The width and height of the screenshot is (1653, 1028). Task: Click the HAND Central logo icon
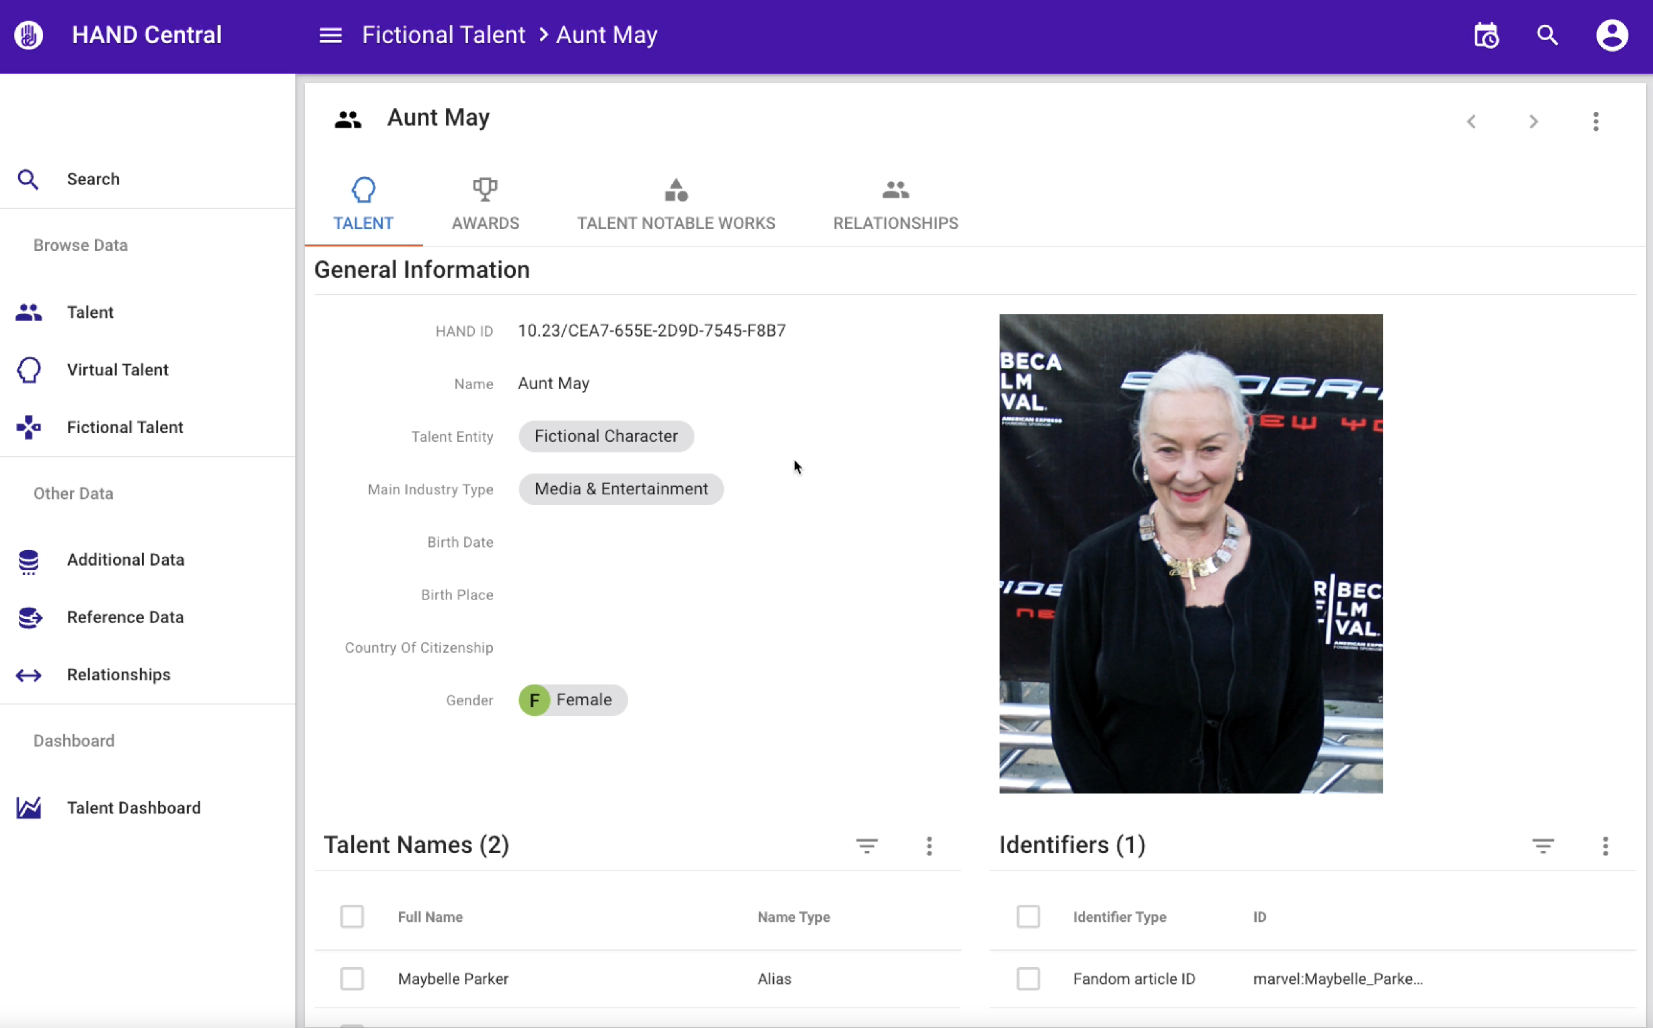[x=29, y=35]
